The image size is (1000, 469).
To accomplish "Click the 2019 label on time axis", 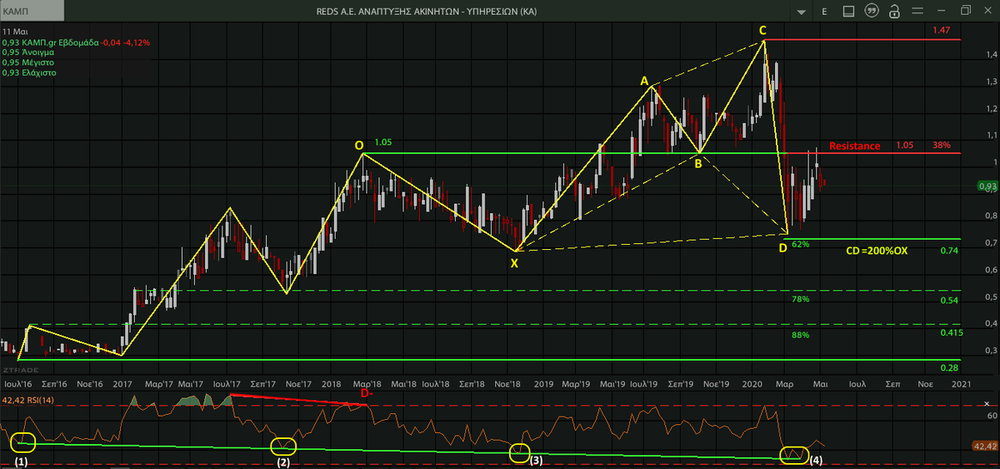I will pyautogui.click(x=545, y=384).
